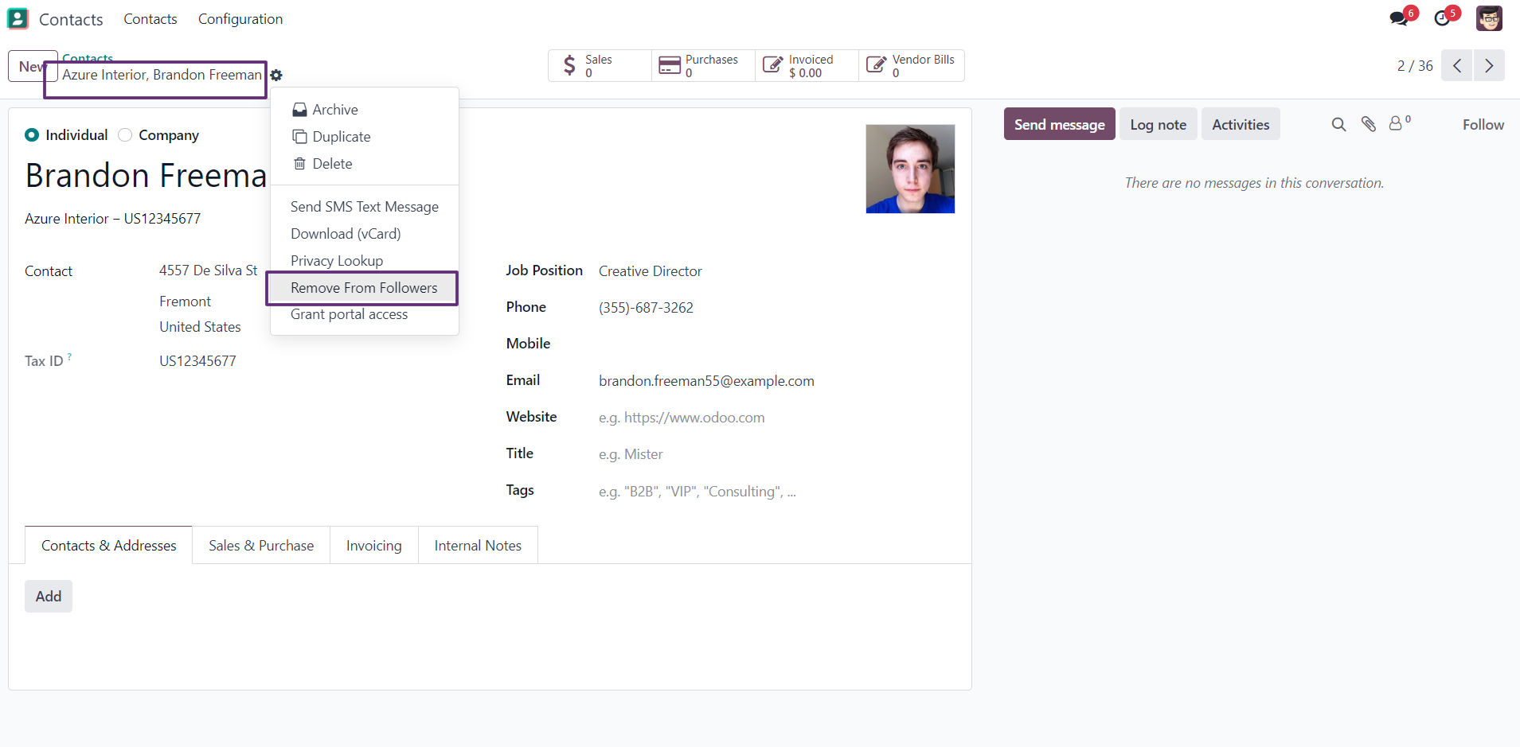Switch to Sales & Purchase tab
This screenshot has height=747, width=1520.
pos(261,546)
